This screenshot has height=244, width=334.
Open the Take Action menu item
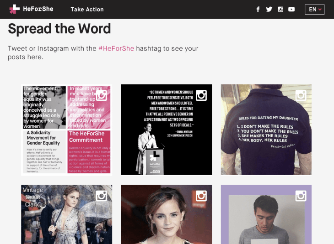click(x=87, y=9)
